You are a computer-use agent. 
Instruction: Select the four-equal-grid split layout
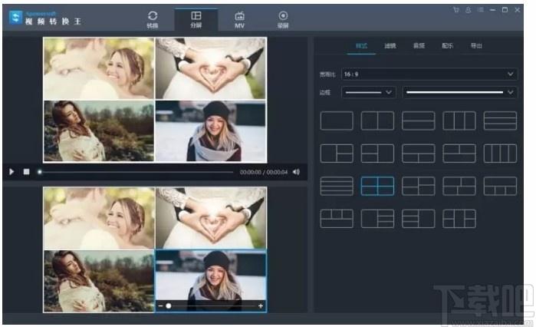pos(377,186)
